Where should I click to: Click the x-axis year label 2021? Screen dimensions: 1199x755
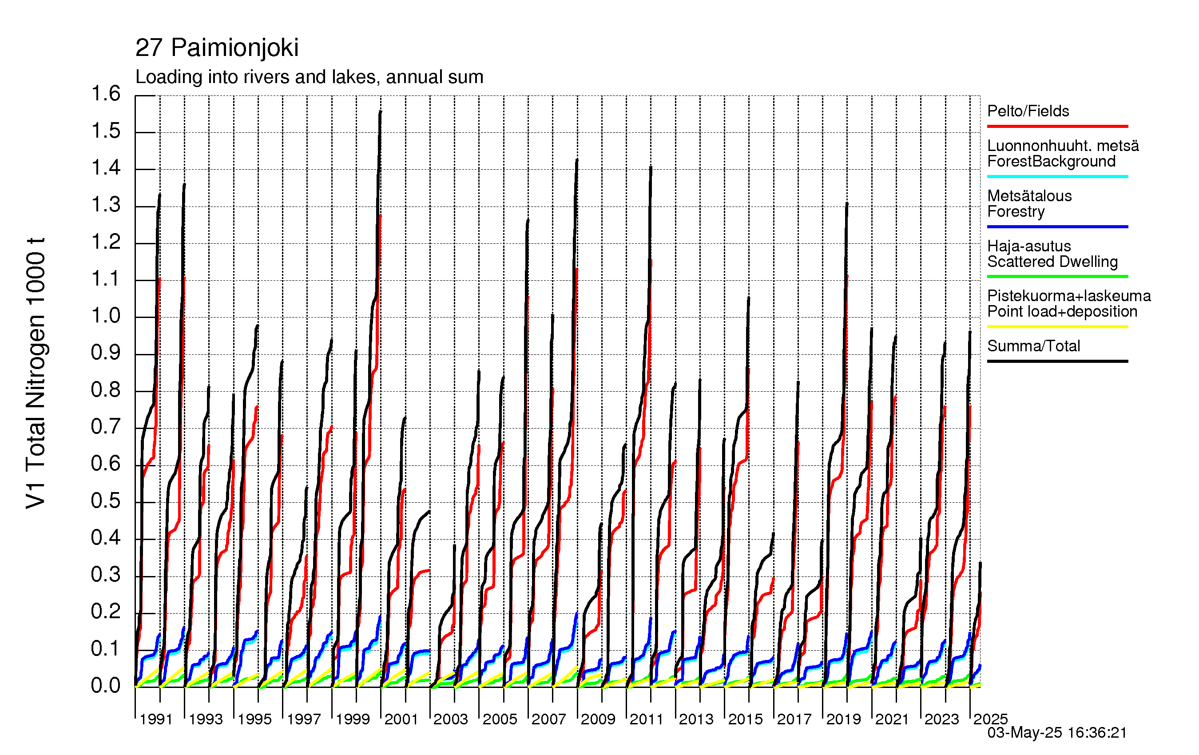tap(892, 719)
